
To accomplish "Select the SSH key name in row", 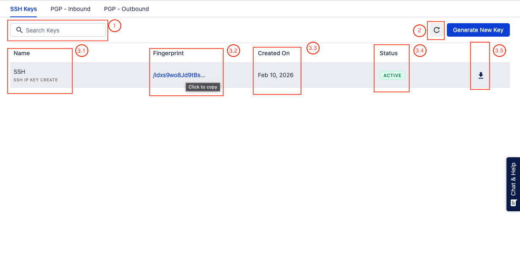I will coord(19,72).
